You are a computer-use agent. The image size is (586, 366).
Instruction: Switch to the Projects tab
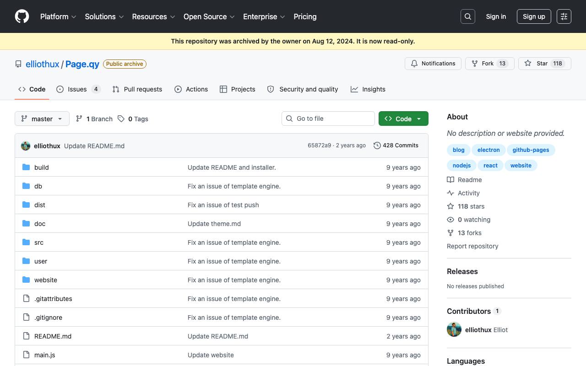point(238,89)
